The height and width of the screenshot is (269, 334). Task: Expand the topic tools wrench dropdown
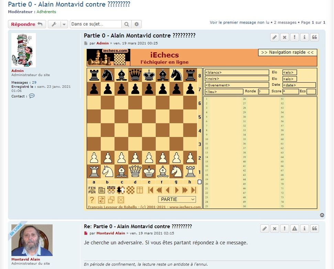58,24
